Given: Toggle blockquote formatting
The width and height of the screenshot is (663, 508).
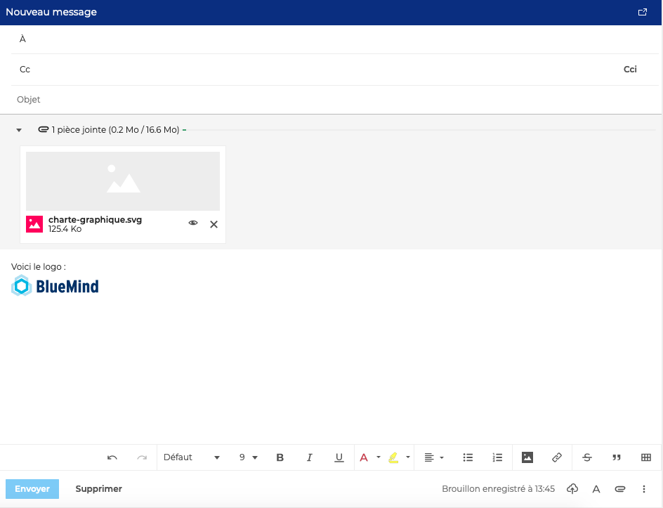Looking at the screenshot, I should pyautogui.click(x=617, y=457).
